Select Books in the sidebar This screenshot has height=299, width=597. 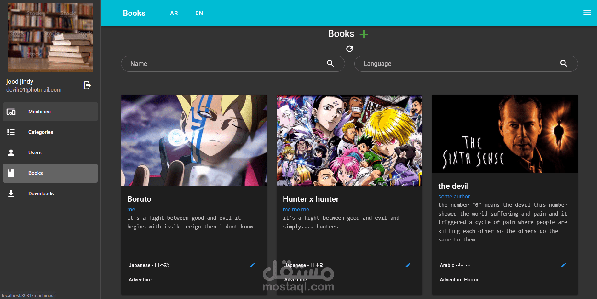[50, 173]
